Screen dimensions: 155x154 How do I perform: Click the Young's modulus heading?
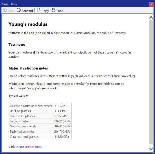coord(28,24)
